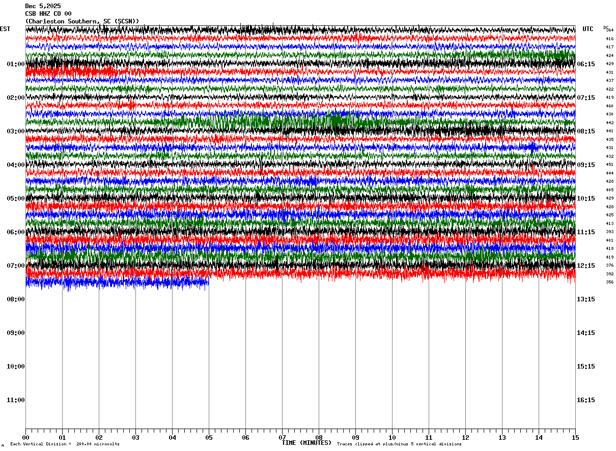Pick the 15:15 UTC time label
Image resolution: width=616 pixels, height=451 pixels.
(586, 367)
